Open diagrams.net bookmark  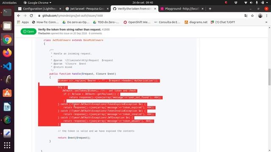(x=196, y=22)
